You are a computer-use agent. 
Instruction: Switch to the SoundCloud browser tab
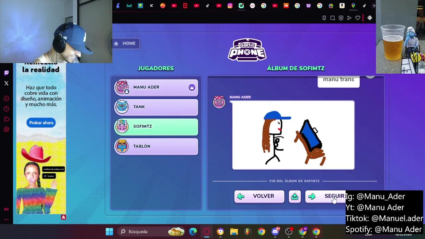286,6
